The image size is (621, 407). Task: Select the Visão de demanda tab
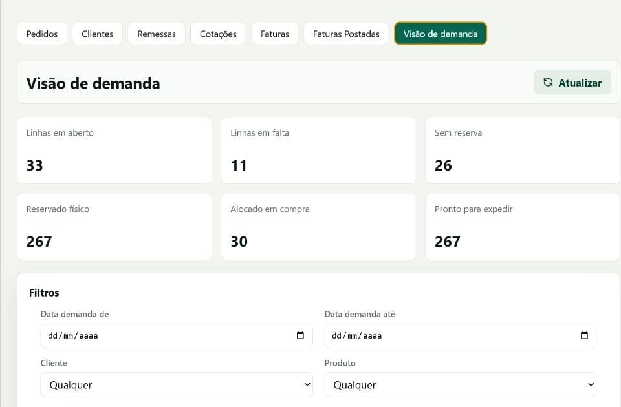441,34
